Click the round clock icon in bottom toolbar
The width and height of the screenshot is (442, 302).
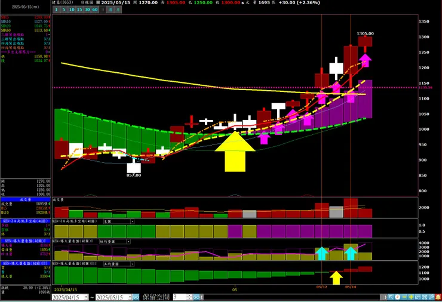coord(397,297)
